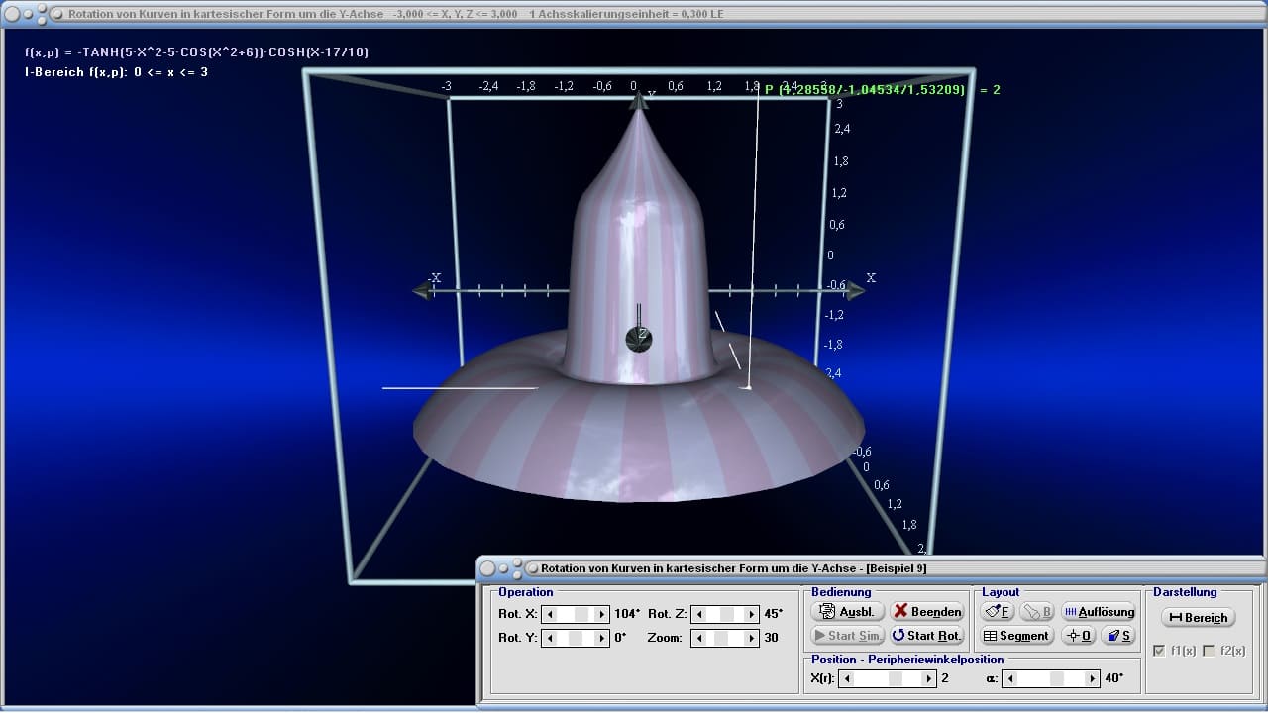
Task: Open the Bereich range dialog
Action: coord(1199,617)
